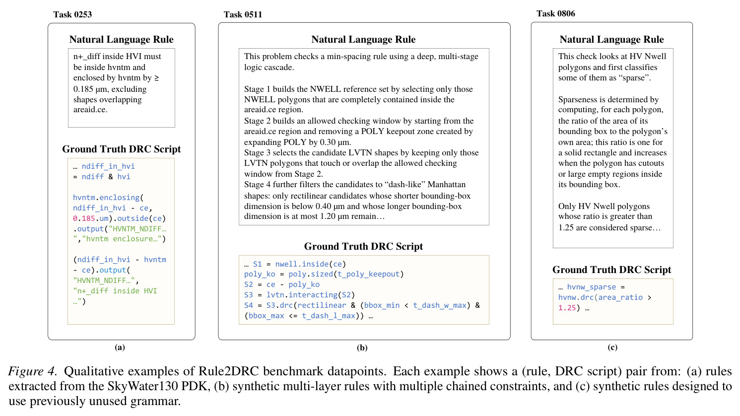Click 'bounding box to the polygon’s'

tap(613, 131)
